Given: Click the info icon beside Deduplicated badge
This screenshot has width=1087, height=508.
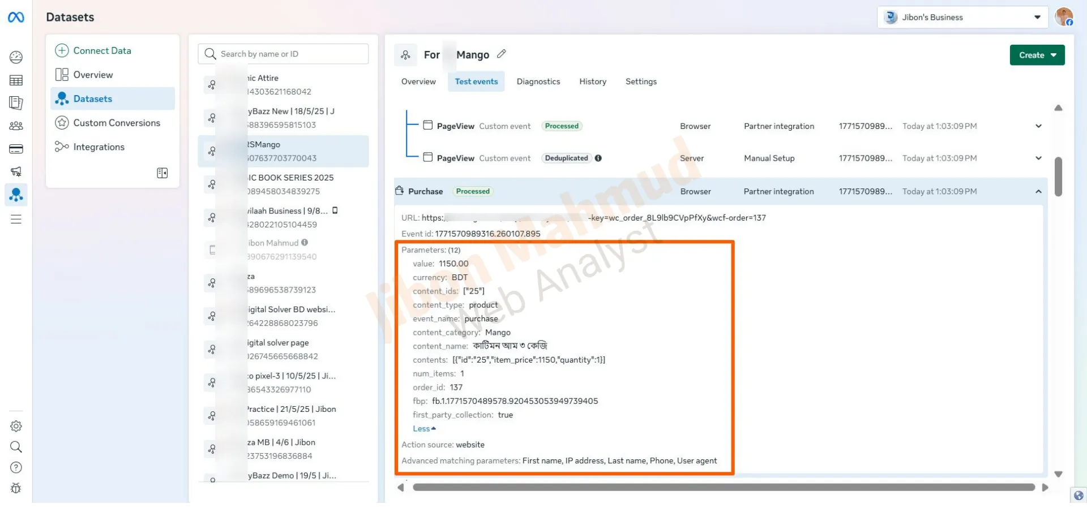Looking at the screenshot, I should tap(598, 158).
